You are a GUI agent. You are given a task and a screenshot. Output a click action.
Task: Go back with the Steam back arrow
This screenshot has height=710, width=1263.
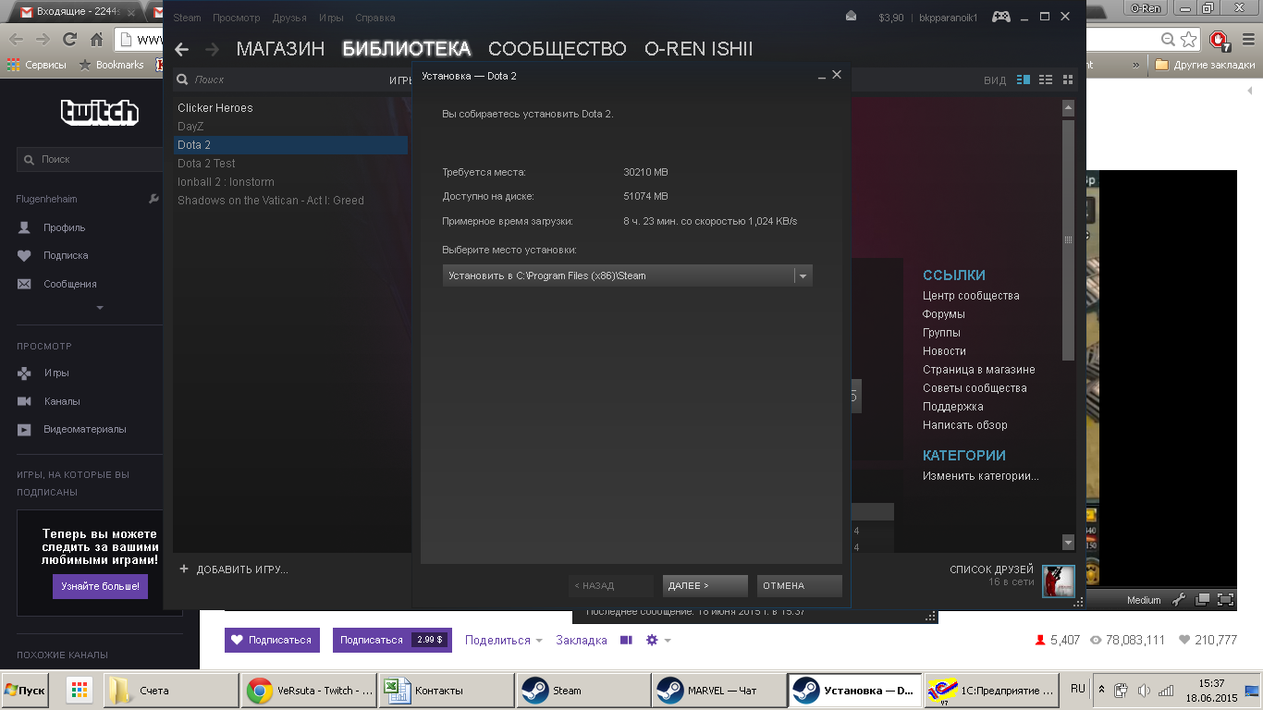182,50
